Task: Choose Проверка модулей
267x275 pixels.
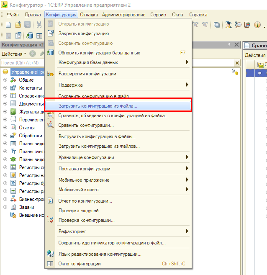Action: pos(118,211)
